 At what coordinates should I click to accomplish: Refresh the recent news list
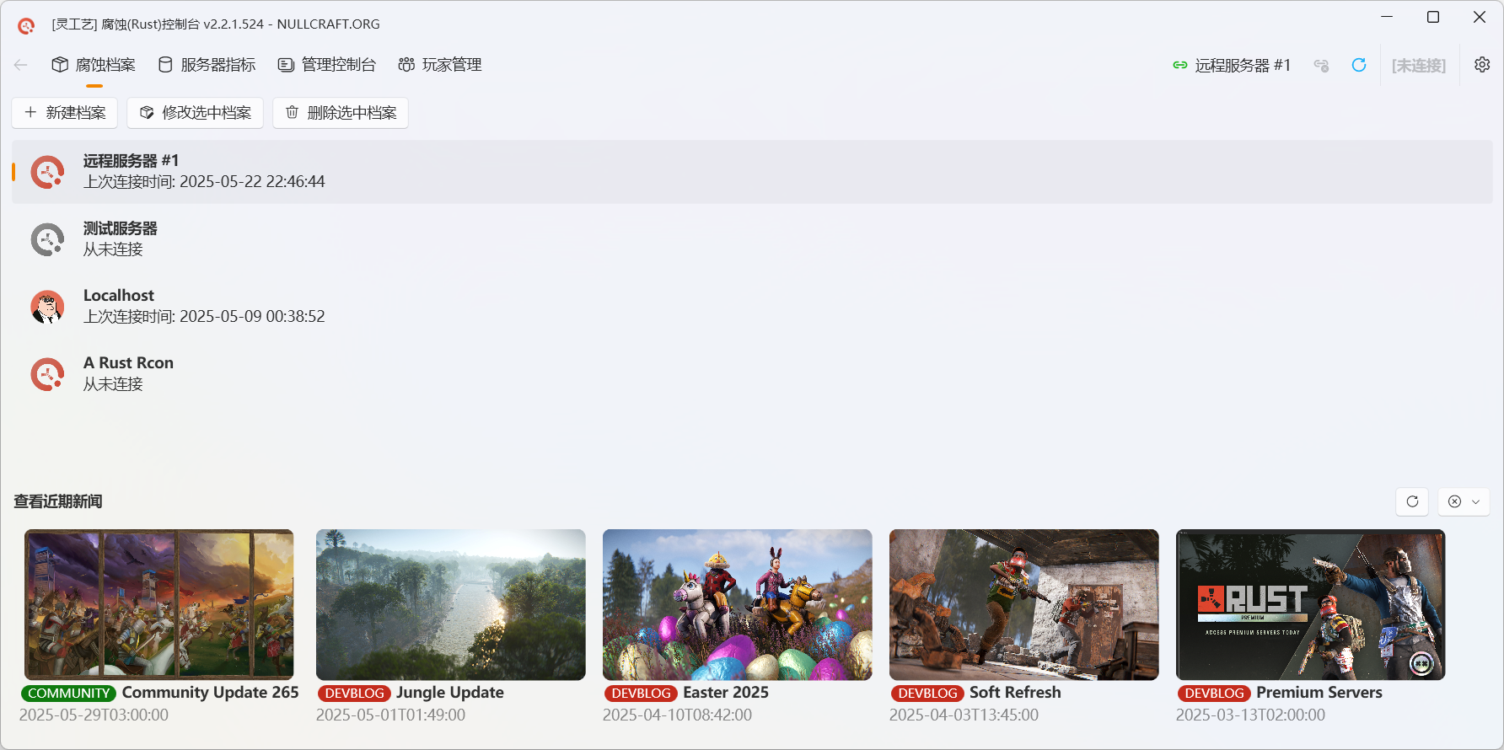(x=1412, y=501)
